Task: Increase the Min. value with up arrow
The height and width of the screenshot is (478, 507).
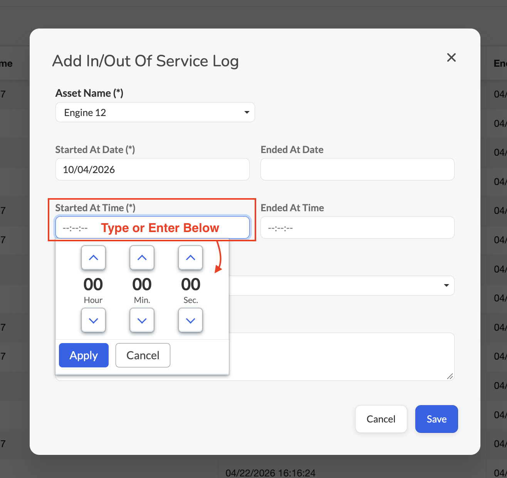Action: point(142,258)
